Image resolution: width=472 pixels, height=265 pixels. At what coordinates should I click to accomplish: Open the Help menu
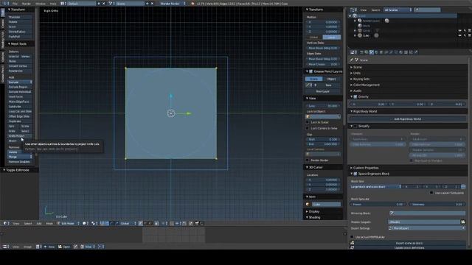[53, 4]
